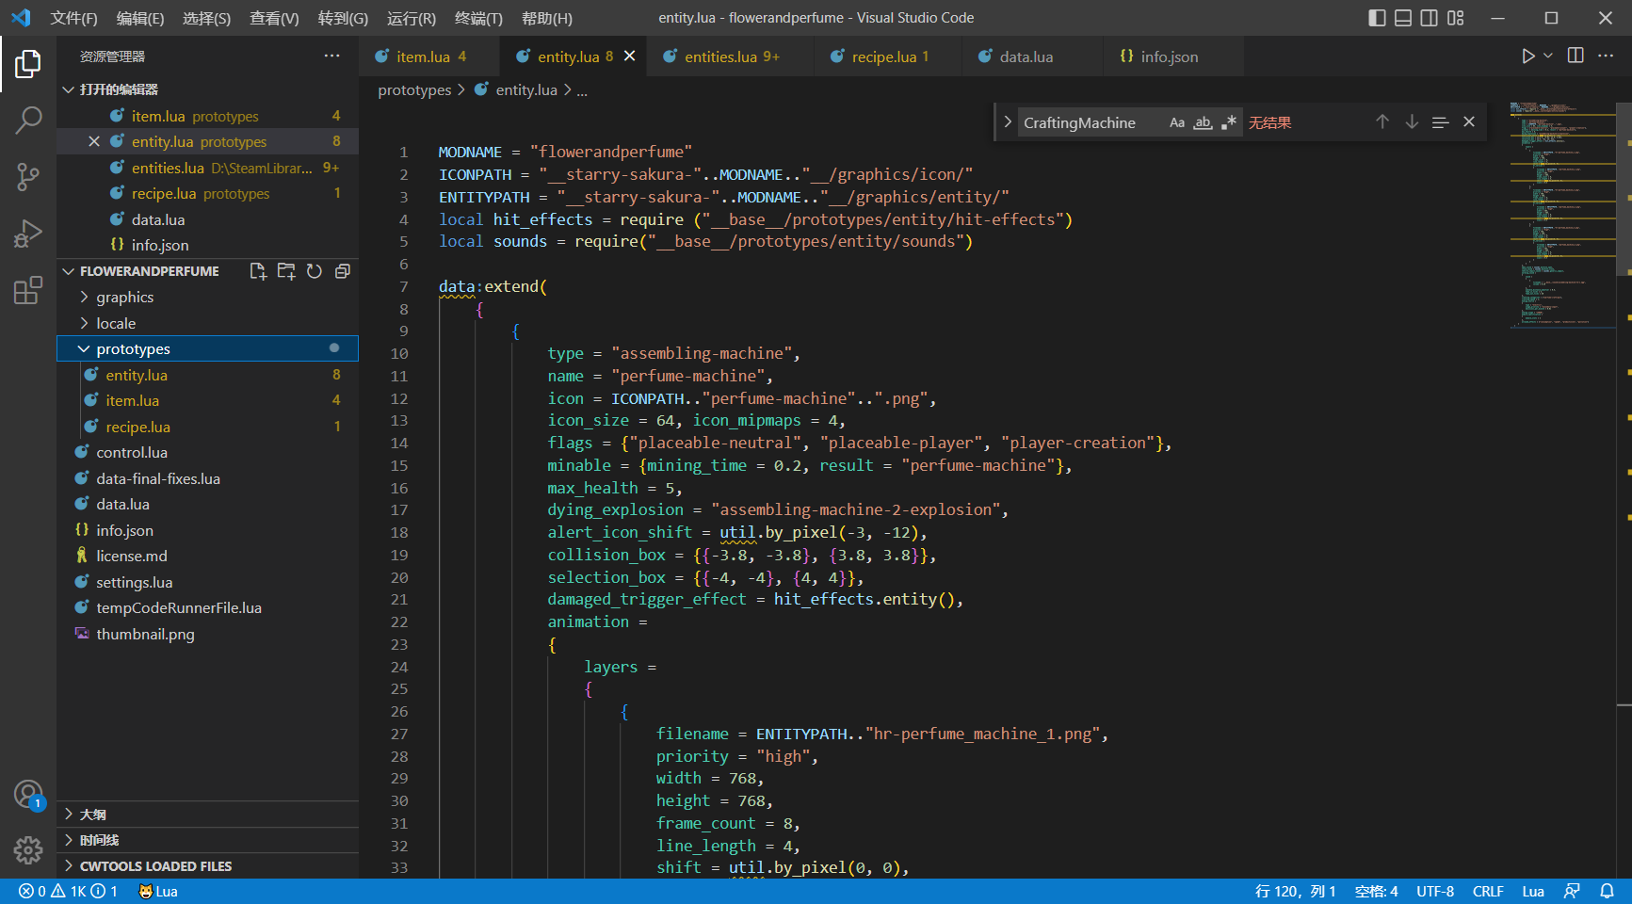The width and height of the screenshot is (1632, 904).
Task: Open the Source Control view
Action: (28, 176)
